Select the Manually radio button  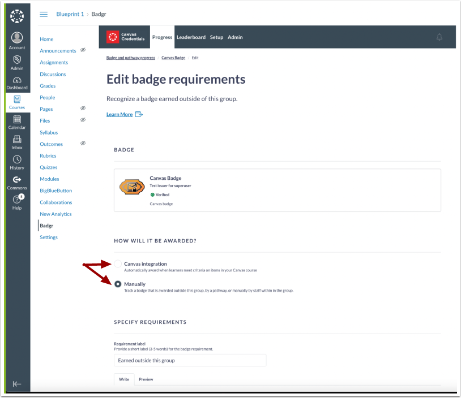pyautogui.click(x=118, y=284)
